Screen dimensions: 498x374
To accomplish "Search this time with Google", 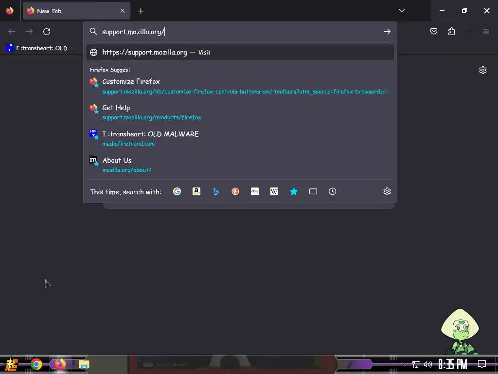I will click(x=177, y=191).
